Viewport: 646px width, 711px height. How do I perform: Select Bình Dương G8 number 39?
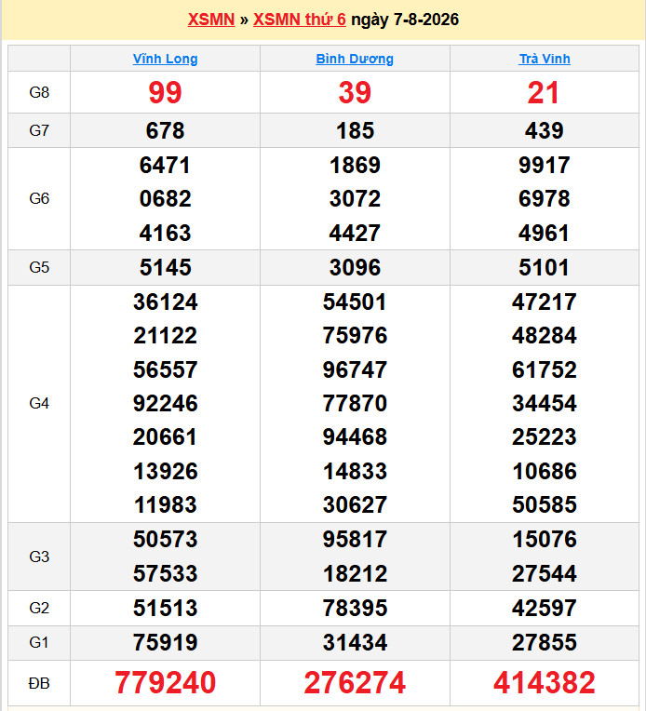(355, 92)
